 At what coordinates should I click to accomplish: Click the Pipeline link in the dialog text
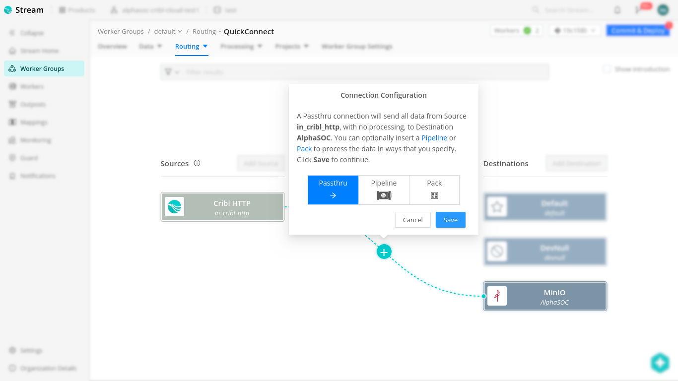434,137
